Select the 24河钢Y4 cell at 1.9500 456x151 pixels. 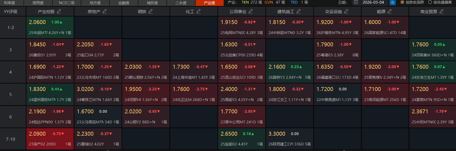pos(146,94)
